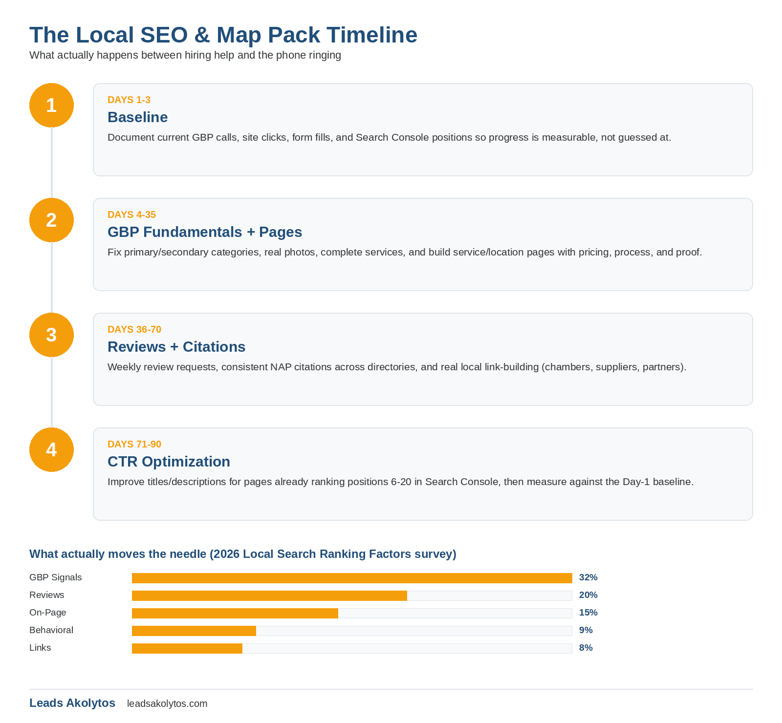Click the Leads Akolytos brand name

point(72,703)
